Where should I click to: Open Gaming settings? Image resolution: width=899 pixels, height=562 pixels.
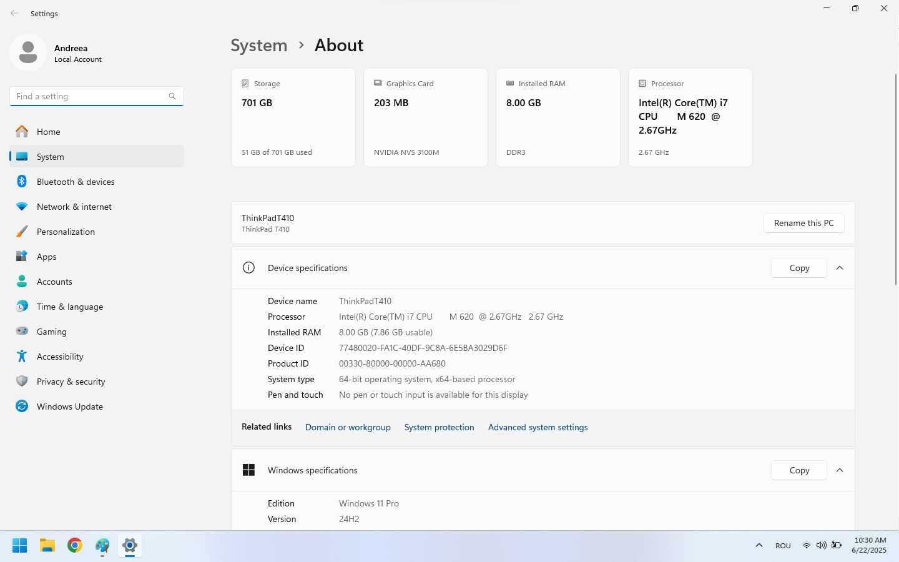click(97, 332)
